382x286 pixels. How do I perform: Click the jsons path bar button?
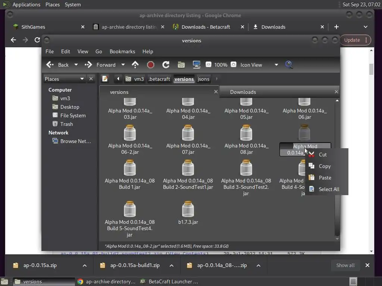pyautogui.click(x=203, y=79)
